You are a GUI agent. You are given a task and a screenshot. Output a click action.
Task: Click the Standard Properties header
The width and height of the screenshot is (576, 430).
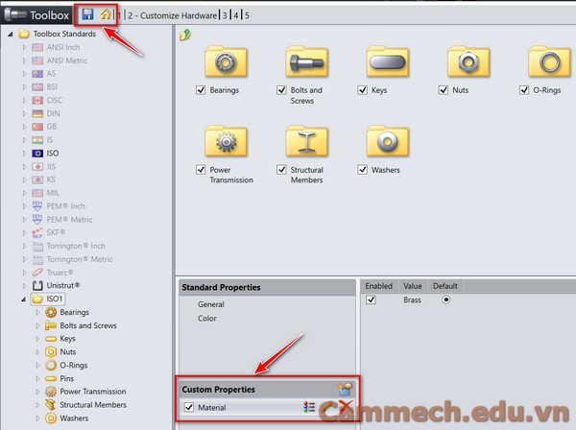click(221, 287)
